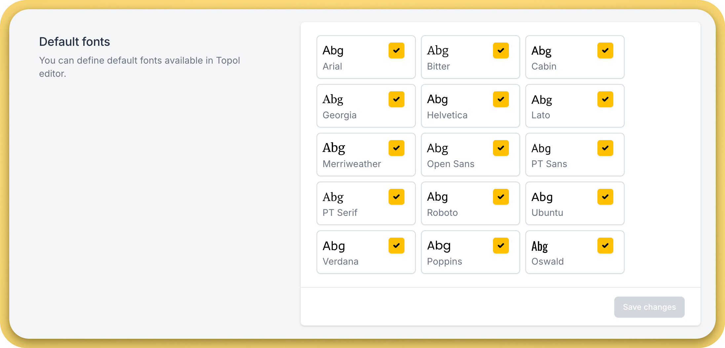Click the Merriweather Abg font preview
This screenshot has height=348, width=725.
click(x=334, y=148)
